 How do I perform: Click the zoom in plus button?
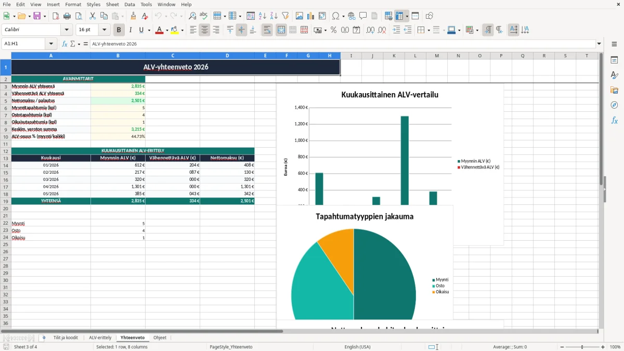coord(603,347)
